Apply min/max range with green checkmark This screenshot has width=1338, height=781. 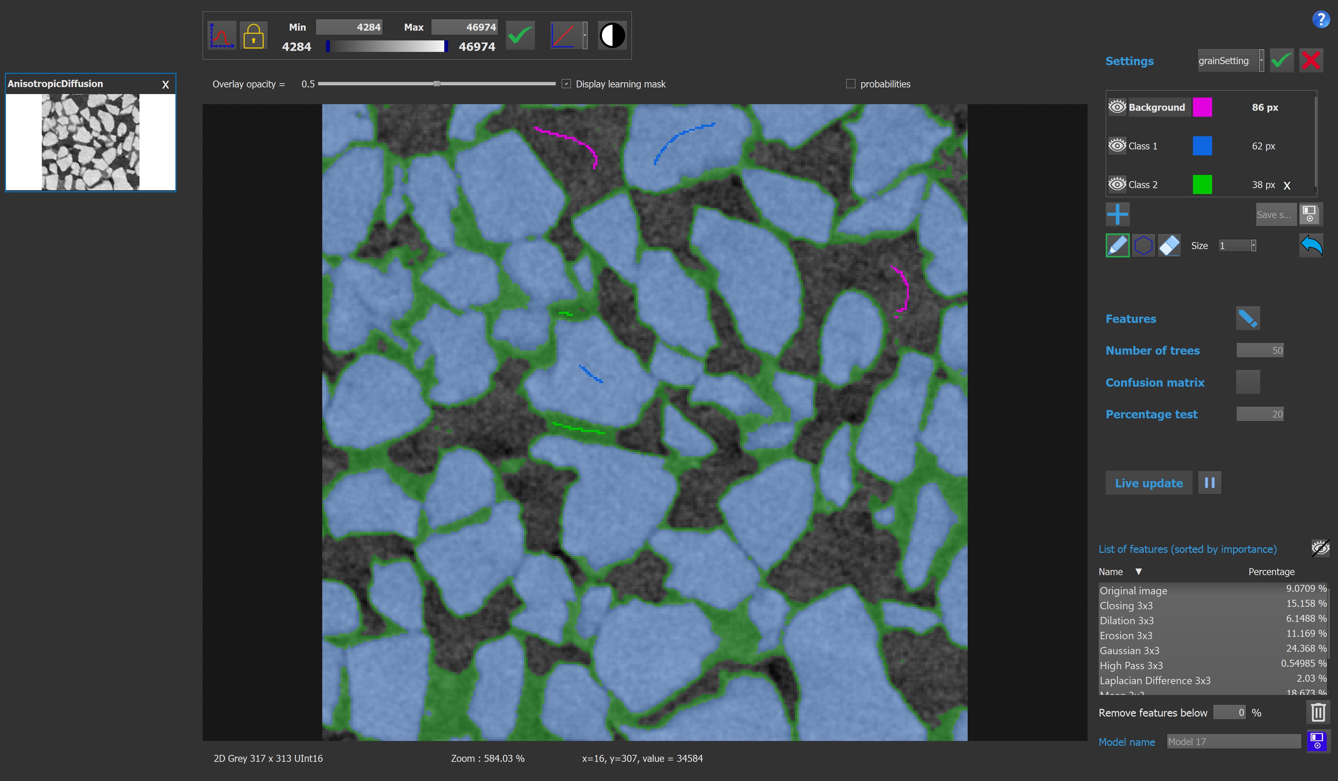click(520, 36)
